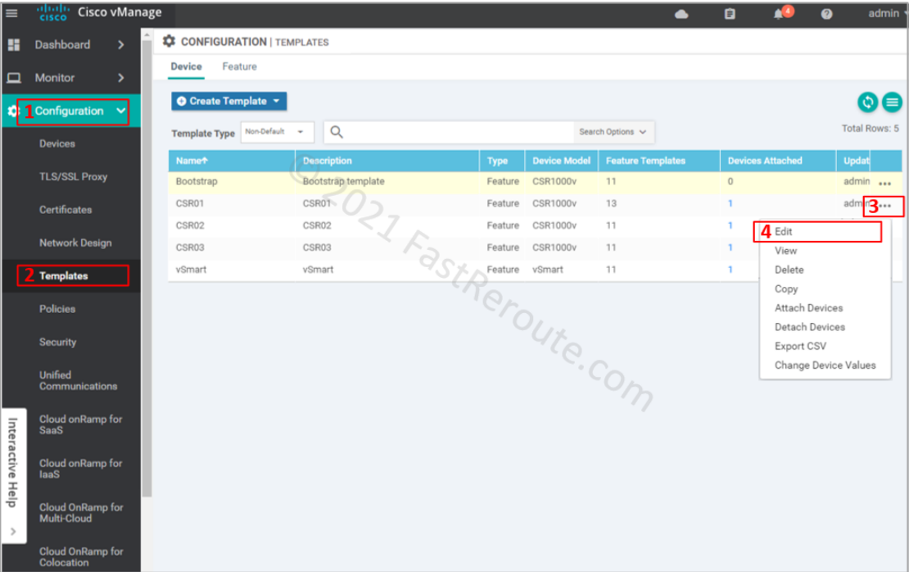Open the Search Options dropdown

click(612, 131)
